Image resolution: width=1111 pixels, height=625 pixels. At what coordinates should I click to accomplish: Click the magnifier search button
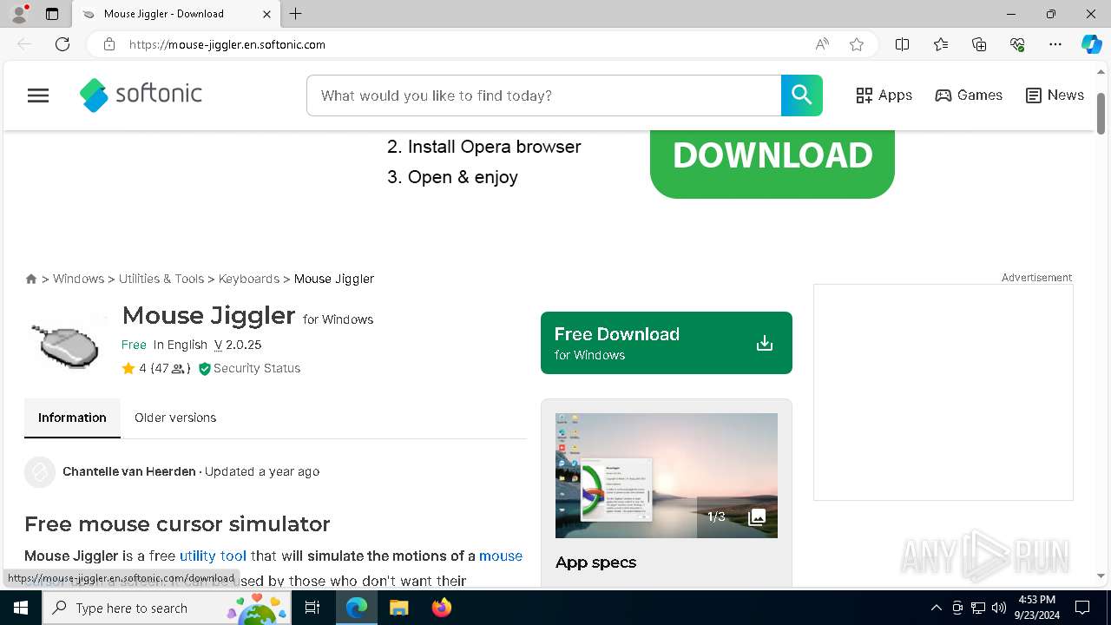point(801,95)
